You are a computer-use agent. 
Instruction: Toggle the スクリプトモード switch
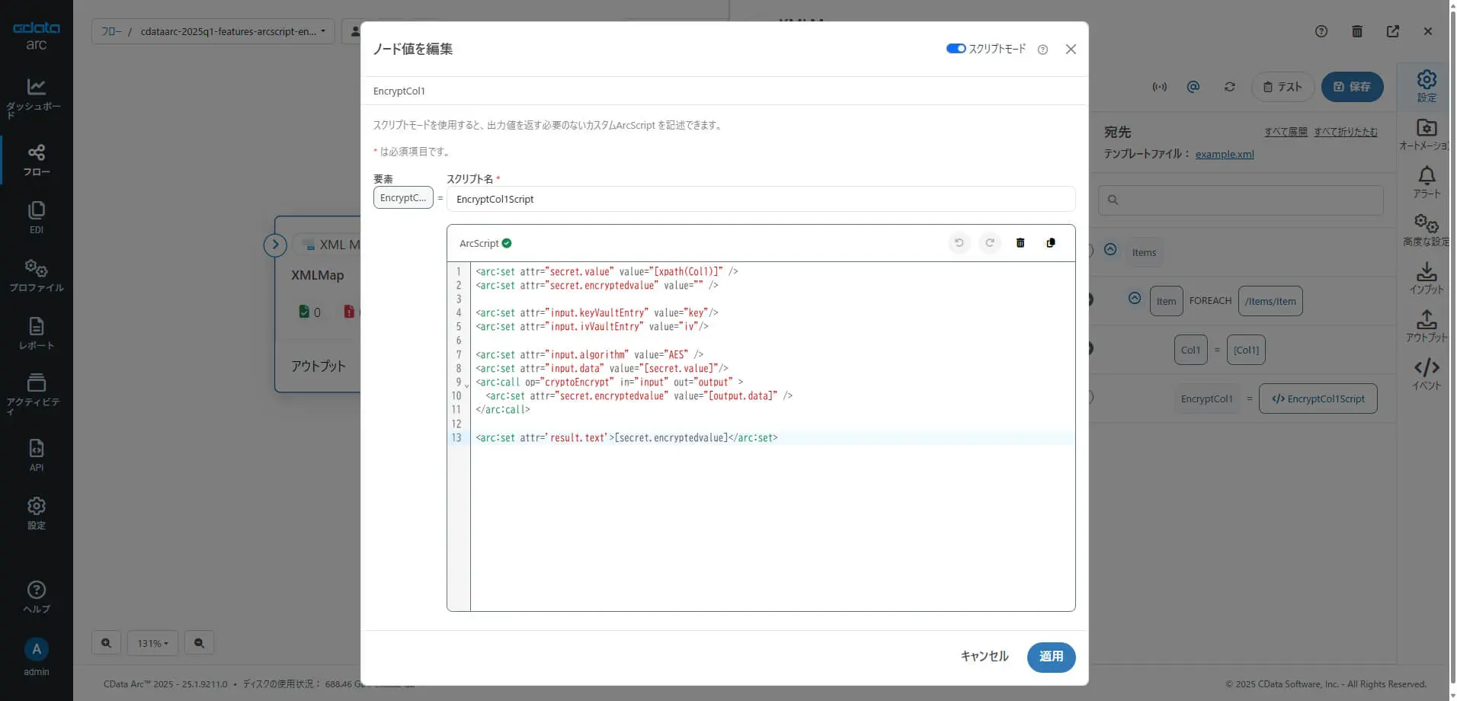[x=956, y=49]
